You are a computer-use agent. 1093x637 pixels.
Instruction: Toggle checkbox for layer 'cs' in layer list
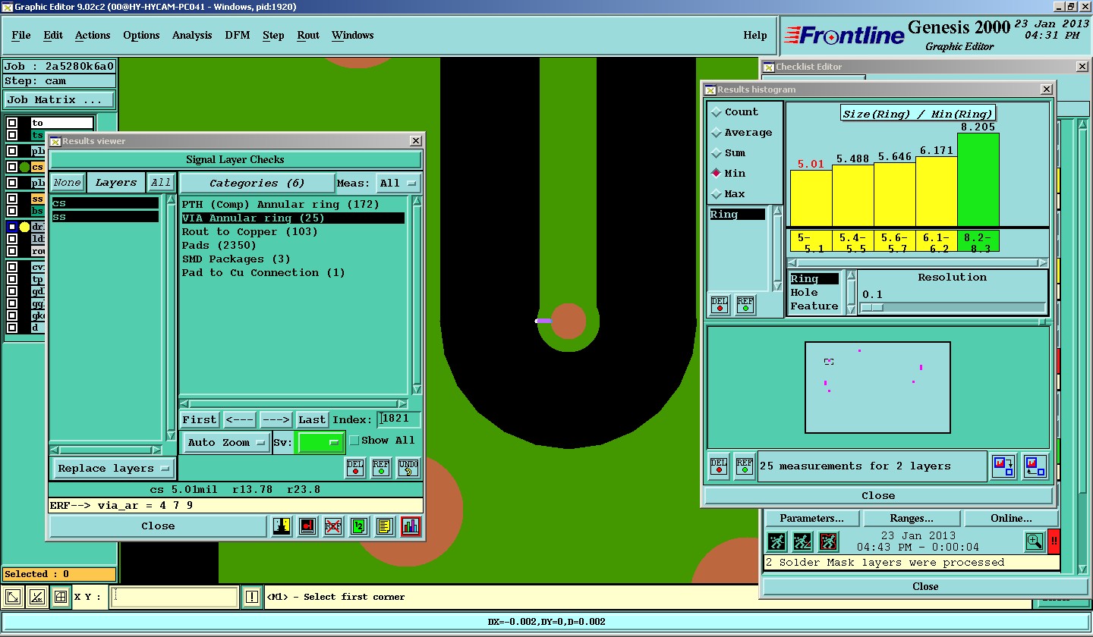[13, 167]
